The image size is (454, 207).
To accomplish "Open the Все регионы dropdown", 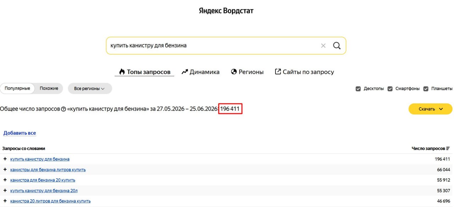I will pyautogui.click(x=90, y=89).
